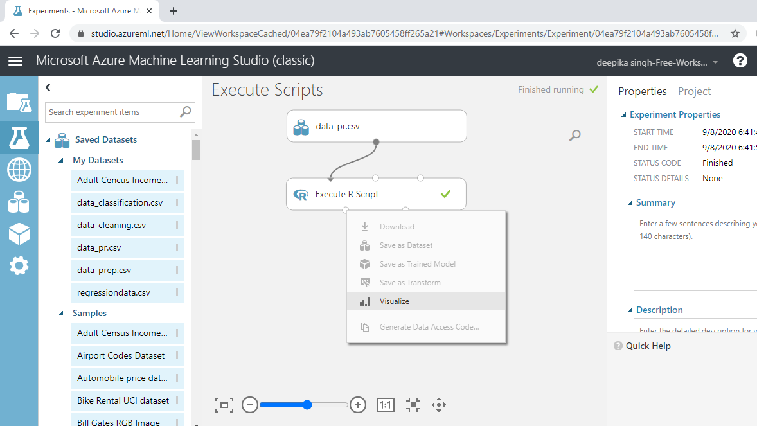Collapse the Saved Datasets tree node

[48, 140]
